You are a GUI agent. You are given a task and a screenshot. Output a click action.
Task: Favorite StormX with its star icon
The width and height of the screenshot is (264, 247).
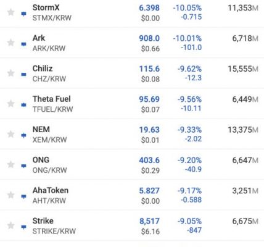coord(10,12)
